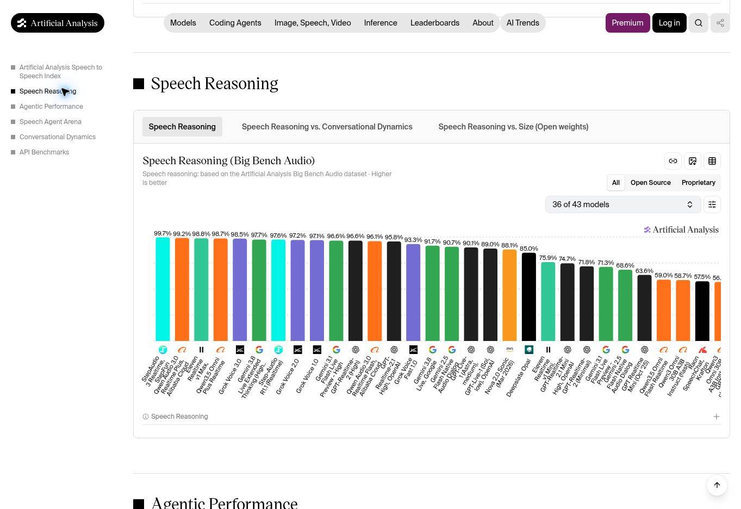Copy chart link via link icon

coord(673,161)
